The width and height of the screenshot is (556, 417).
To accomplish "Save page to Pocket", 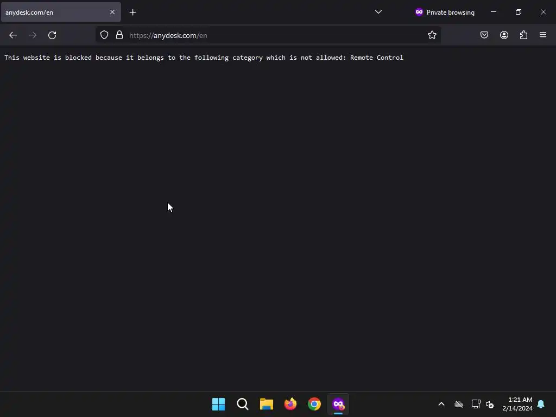I will click(484, 35).
